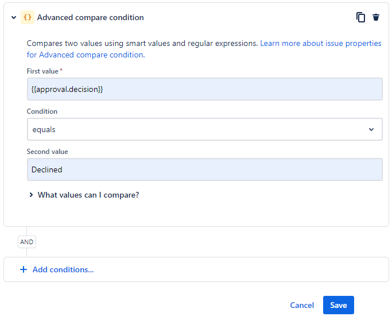Cancel the condition edits
This screenshot has height=320, width=392.
pos(302,305)
